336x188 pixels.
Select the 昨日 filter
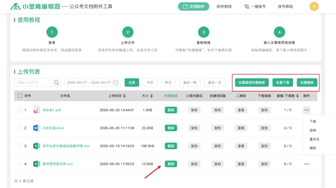[168, 83]
